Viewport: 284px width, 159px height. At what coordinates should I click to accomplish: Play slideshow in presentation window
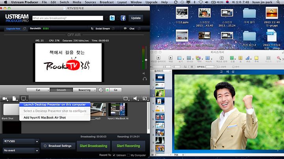coord(171,58)
